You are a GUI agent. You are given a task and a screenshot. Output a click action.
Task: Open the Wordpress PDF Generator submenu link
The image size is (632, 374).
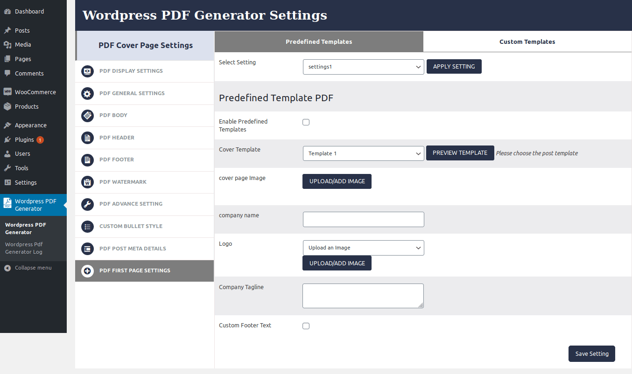tap(26, 229)
